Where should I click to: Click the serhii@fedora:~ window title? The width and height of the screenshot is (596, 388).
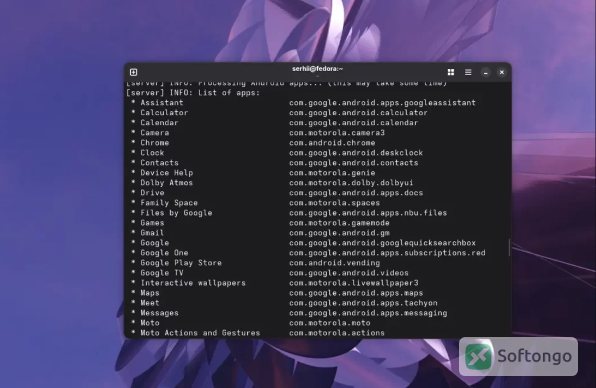point(317,69)
